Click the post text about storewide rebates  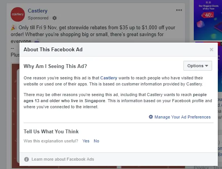tap(93, 35)
